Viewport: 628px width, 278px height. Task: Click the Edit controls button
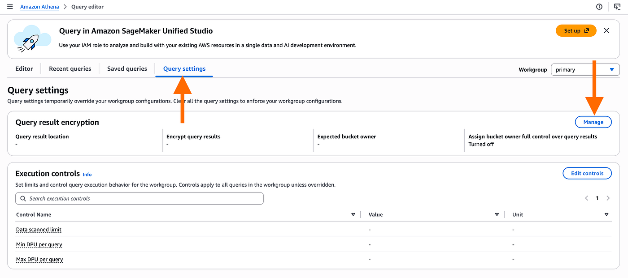[x=587, y=173]
